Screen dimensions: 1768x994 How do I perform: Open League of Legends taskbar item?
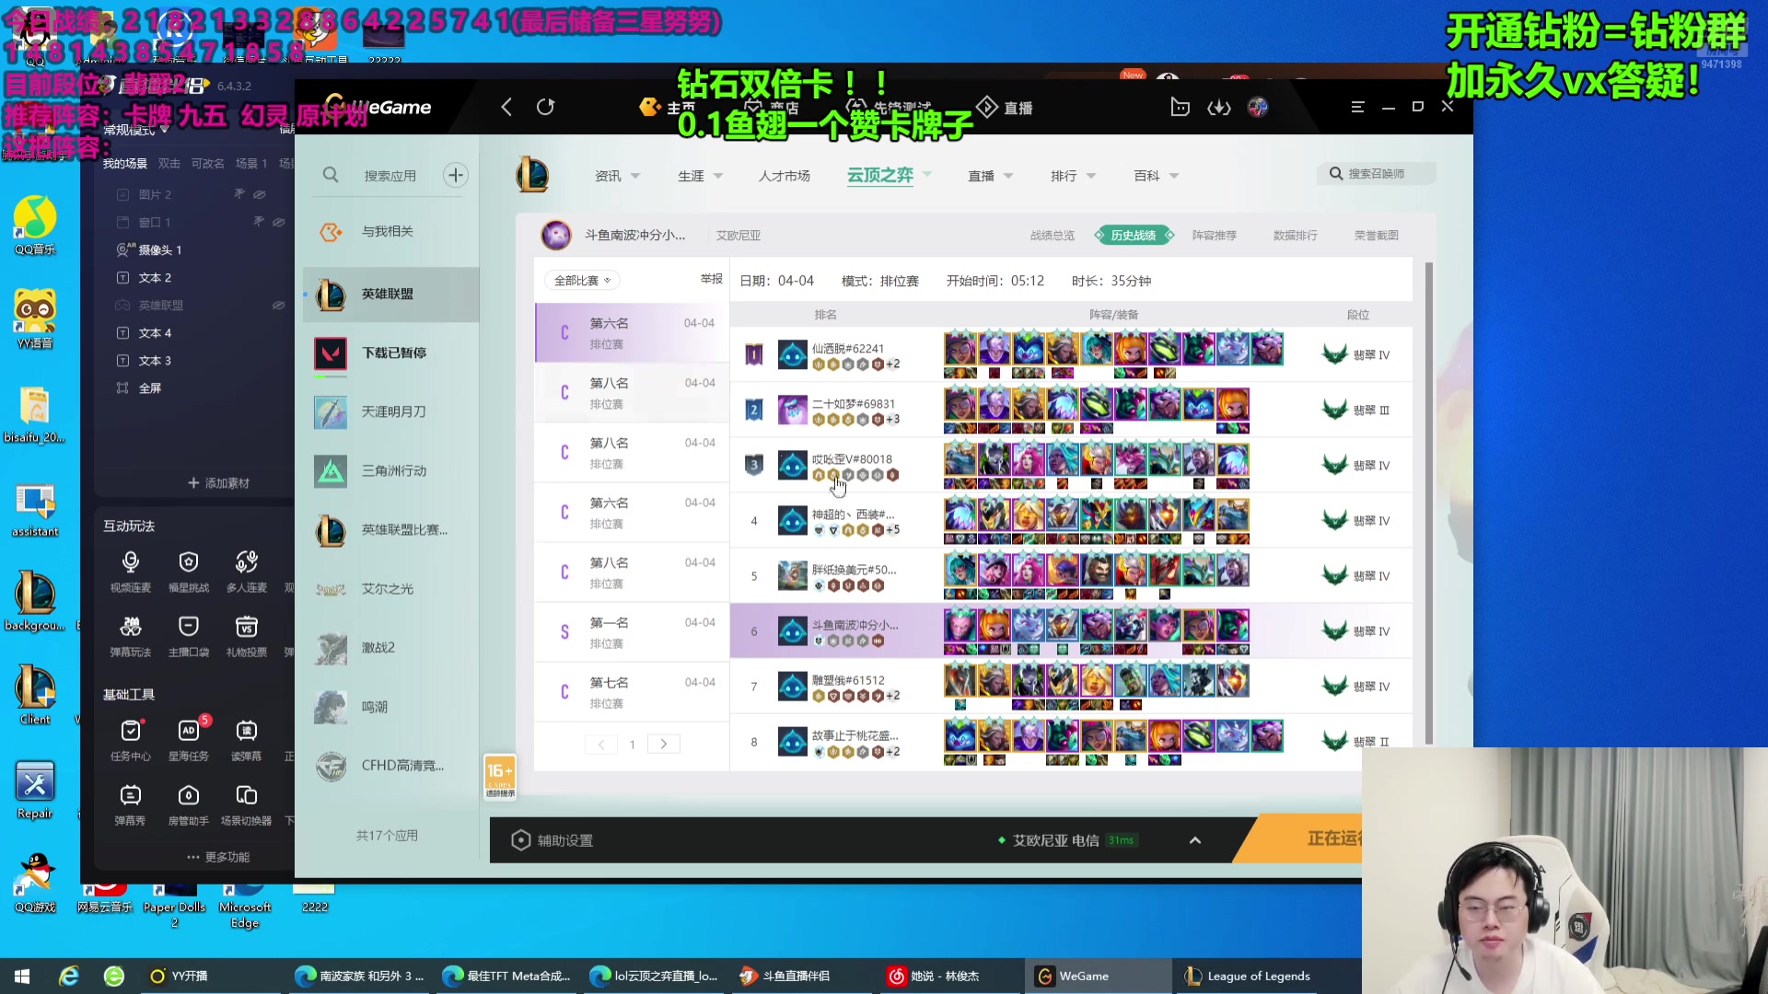click(1249, 976)
